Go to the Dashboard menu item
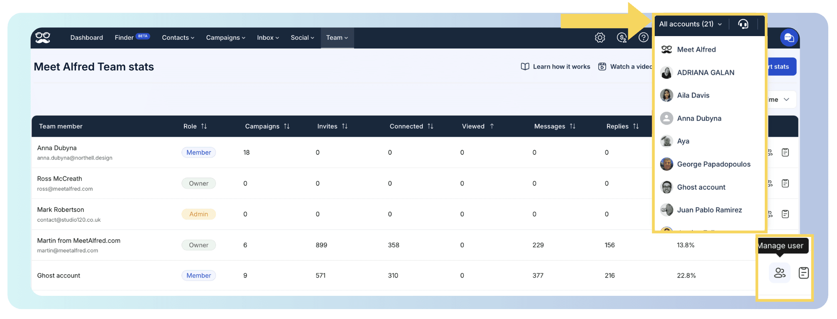This screenshot has height=319, width=837. (x=87, y=38)
